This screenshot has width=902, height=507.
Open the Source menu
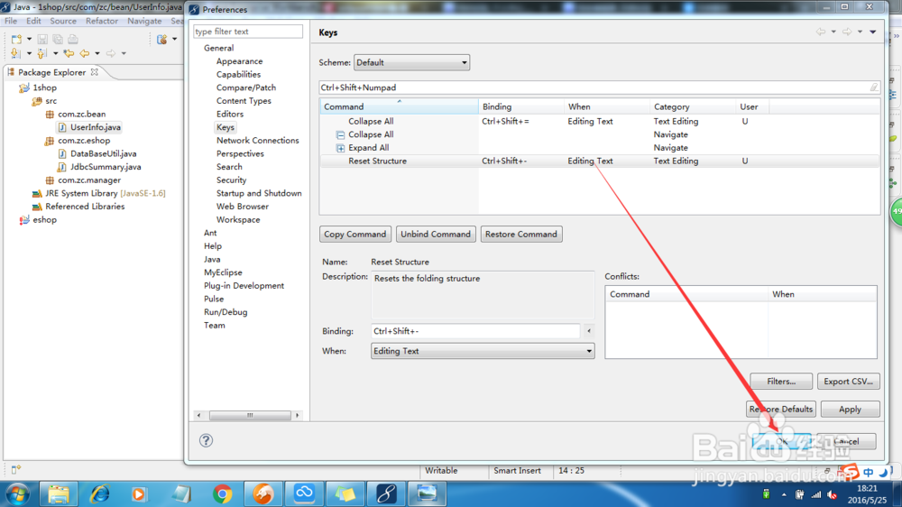pos(63,21)
